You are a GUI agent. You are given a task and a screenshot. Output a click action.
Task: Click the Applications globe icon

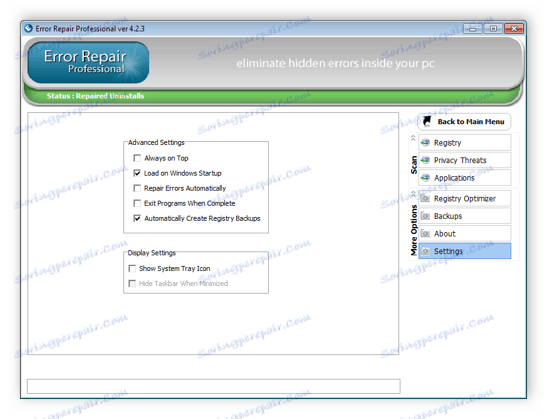click(x=425, y=178)
